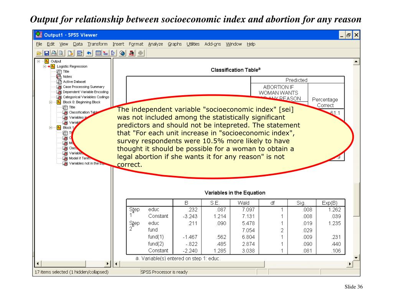Click the Go to Case toolbar icon
The height and width of the screenshot is (295, 393).
coord(106,53)
